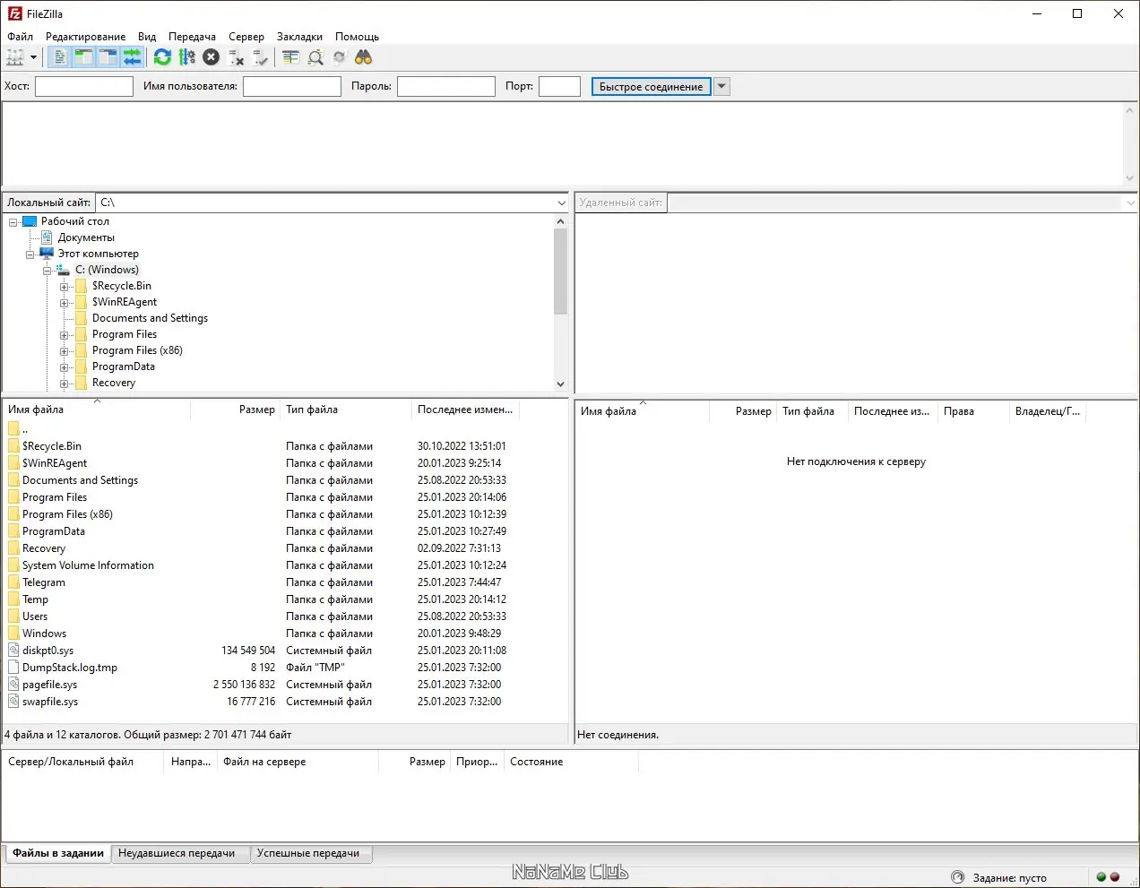Image resolution: width=1140 pixels, height=888 pixels.
Task: Click the Состояние queue column header
Action: click(x=571, y=762)
